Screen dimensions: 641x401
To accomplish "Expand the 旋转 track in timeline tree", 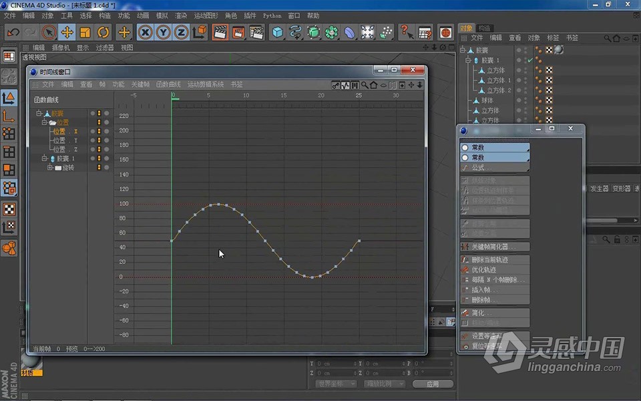I will coord(49,167).
